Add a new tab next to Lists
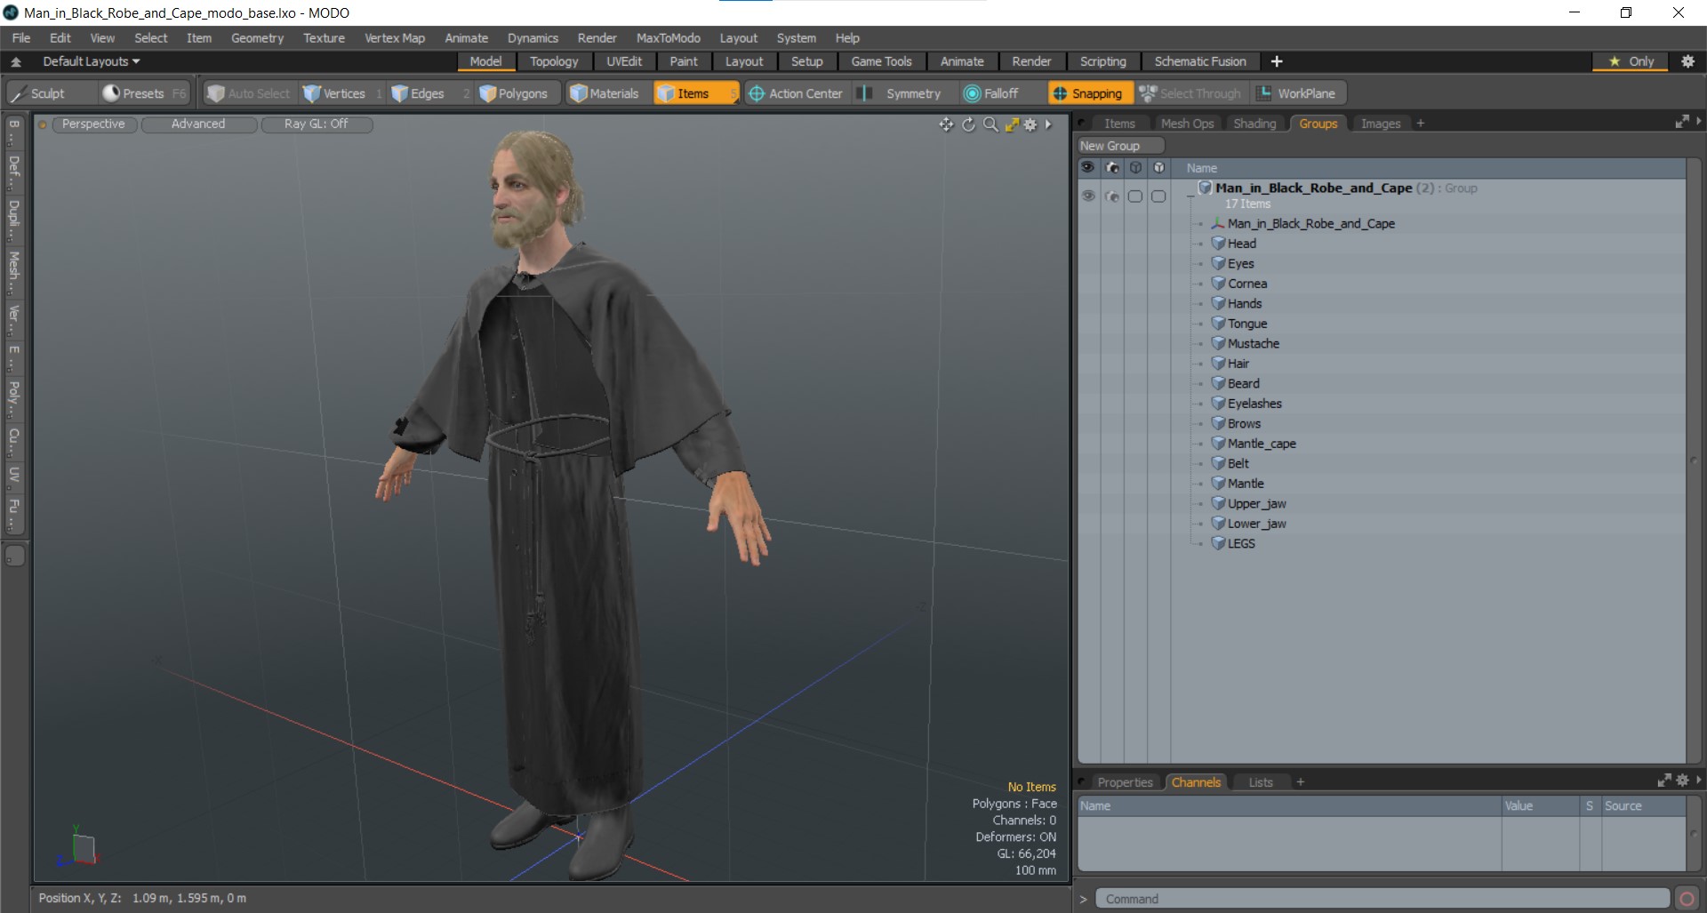This screenshot has height=913, width=1707. tap(1300, 782)
